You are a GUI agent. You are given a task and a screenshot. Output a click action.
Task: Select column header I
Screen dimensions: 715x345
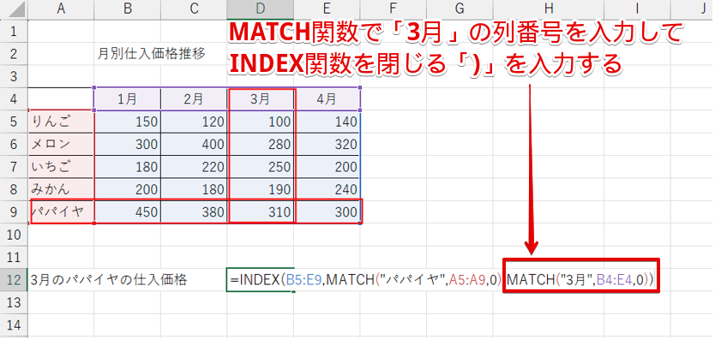(x=637, y=9)
